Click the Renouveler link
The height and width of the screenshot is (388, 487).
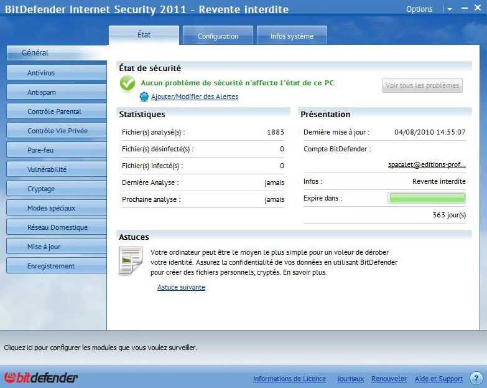389,379
